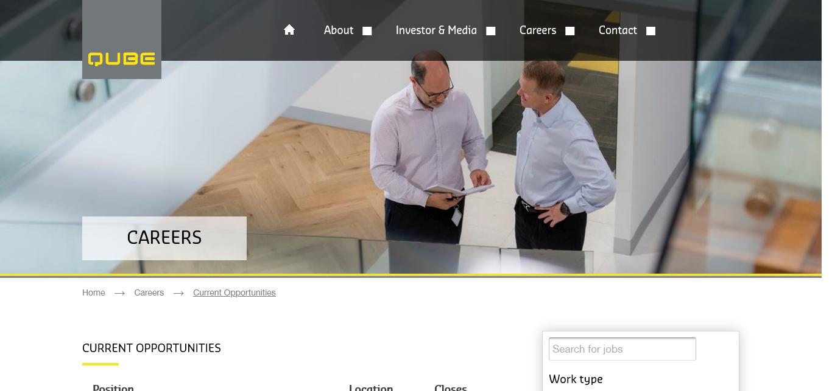The image size is (832, 391).
Task: Click the Current Opportunities breadcrumb link
Action: pos(234,292)
